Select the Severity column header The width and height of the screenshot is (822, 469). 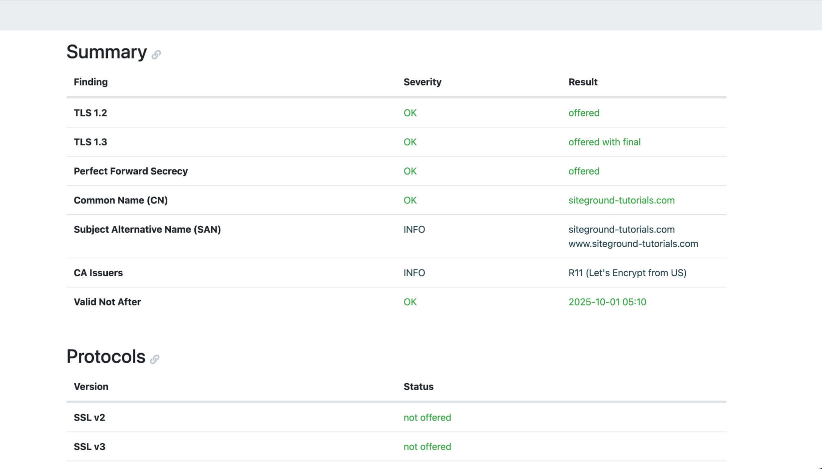(x=422, y=82)
